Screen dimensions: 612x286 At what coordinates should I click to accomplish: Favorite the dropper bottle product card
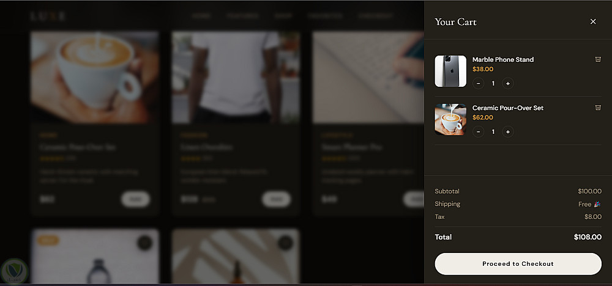285,243
